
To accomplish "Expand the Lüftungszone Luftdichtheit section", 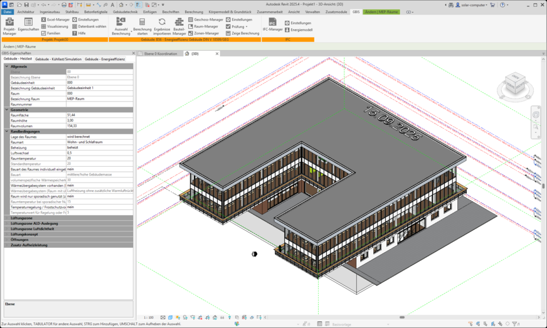I will (x=7, y=228).
